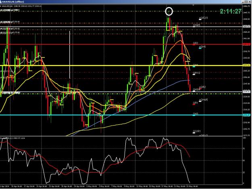The height and width of the screenshot is (189, 252).
Task: Click the yellow 2372.81 price tag on axis
Action: pyautogui.click(x=246, y=65)
